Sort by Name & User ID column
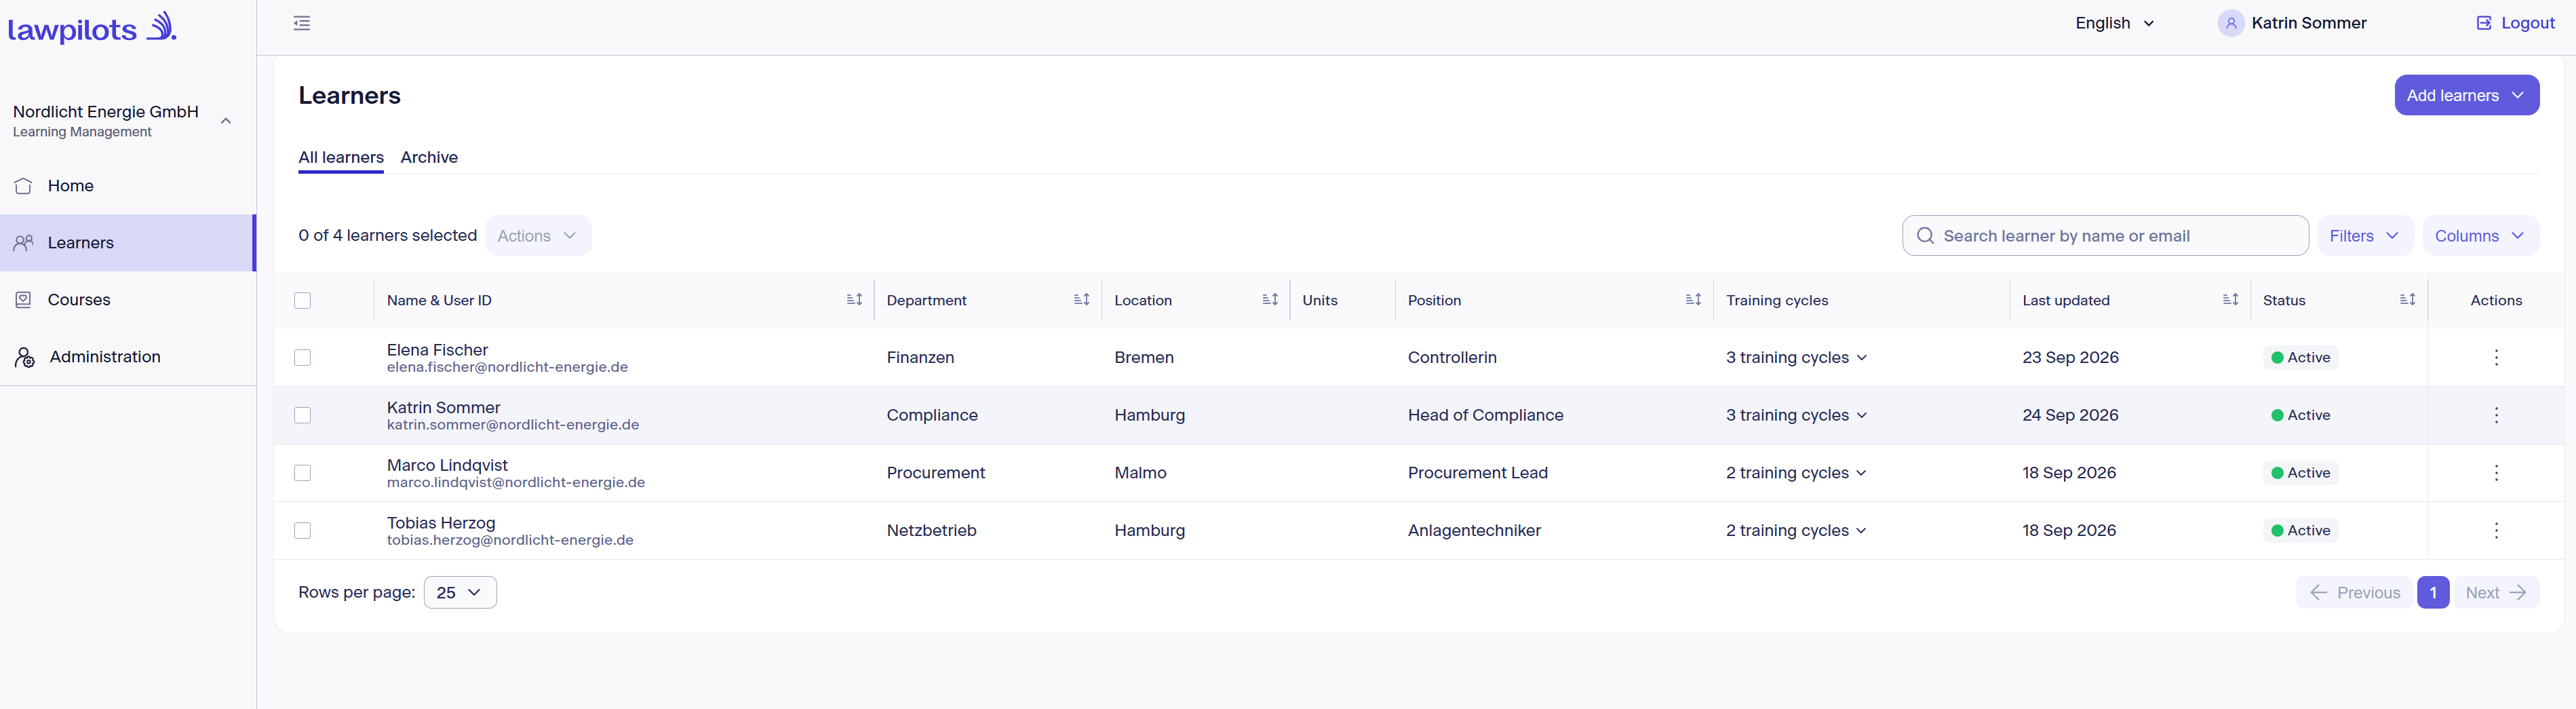 point(854,300)
